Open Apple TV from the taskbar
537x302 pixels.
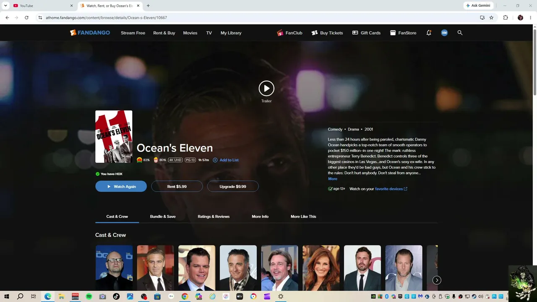[240, 297]
